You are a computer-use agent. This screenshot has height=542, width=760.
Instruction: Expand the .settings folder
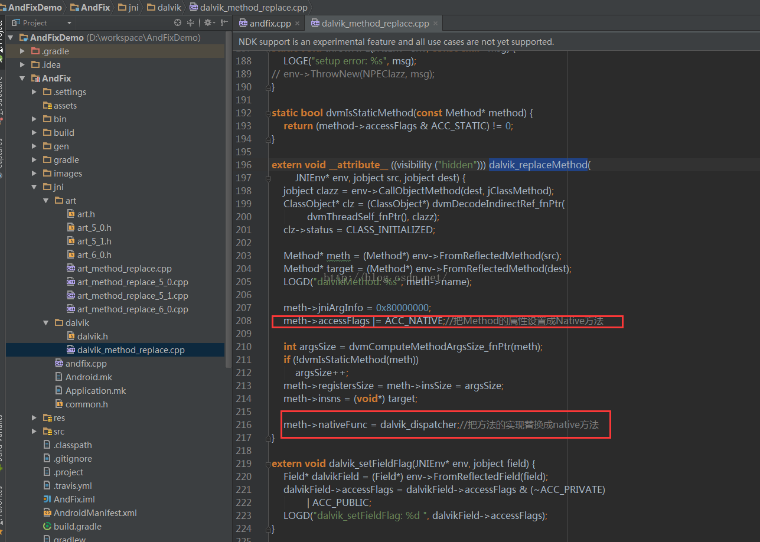[34, 92]
